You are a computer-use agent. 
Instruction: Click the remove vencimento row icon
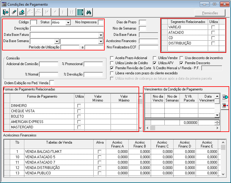(225, 105)
